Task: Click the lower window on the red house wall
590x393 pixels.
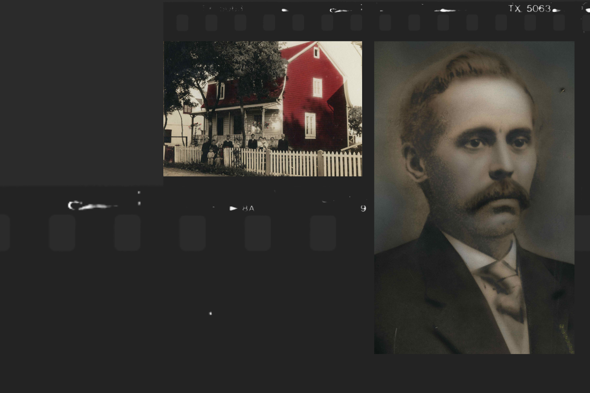Action: click(310, 125)
